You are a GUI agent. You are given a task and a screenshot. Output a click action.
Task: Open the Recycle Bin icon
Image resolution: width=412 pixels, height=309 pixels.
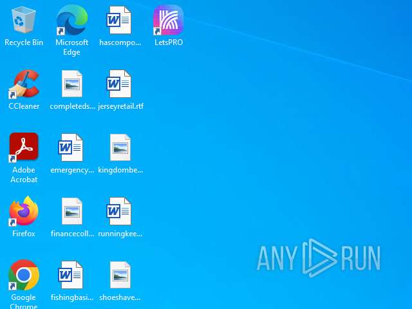(x=24, y=20)
